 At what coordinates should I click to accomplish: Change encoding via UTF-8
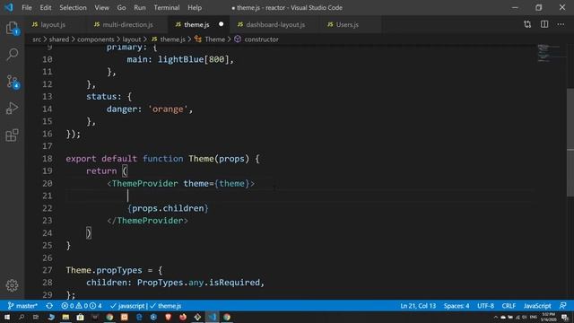coord(485,306)
